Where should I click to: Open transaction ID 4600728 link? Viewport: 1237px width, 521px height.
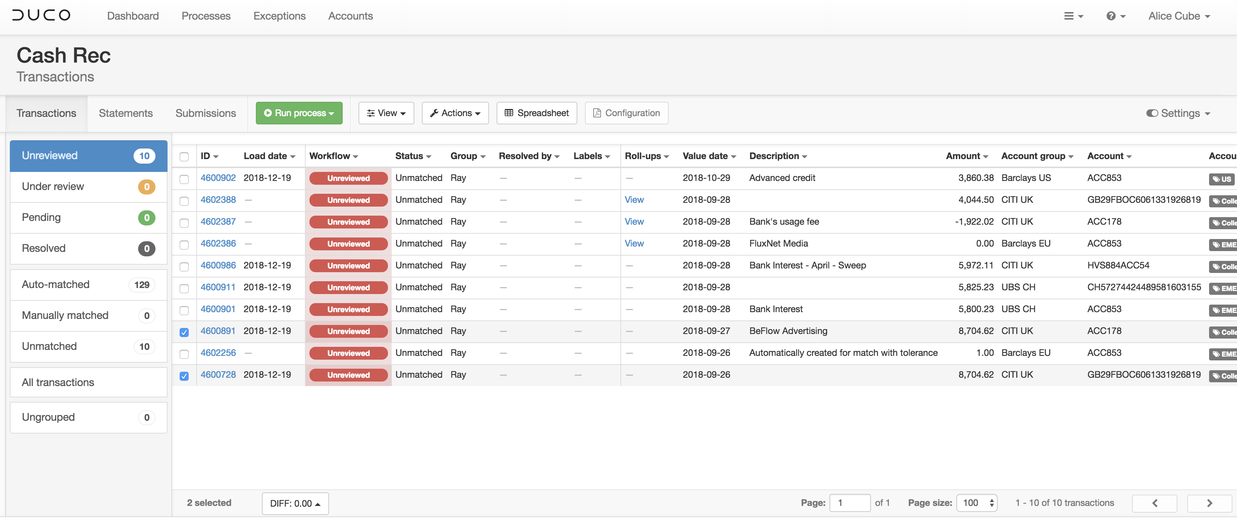218,375
